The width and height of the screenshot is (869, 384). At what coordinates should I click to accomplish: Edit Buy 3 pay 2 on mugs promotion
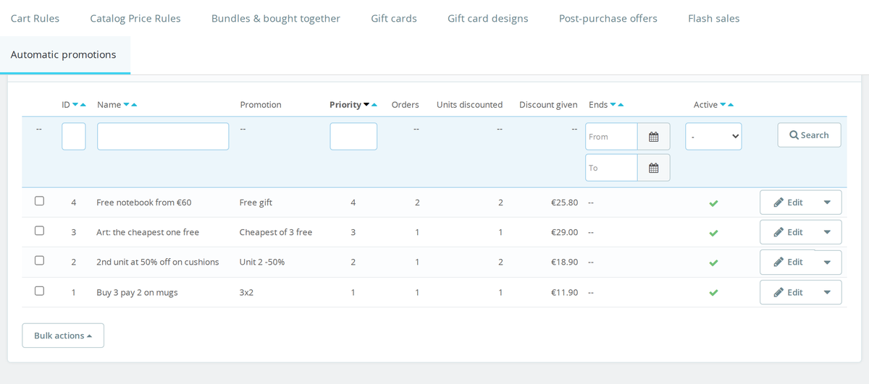787,292
